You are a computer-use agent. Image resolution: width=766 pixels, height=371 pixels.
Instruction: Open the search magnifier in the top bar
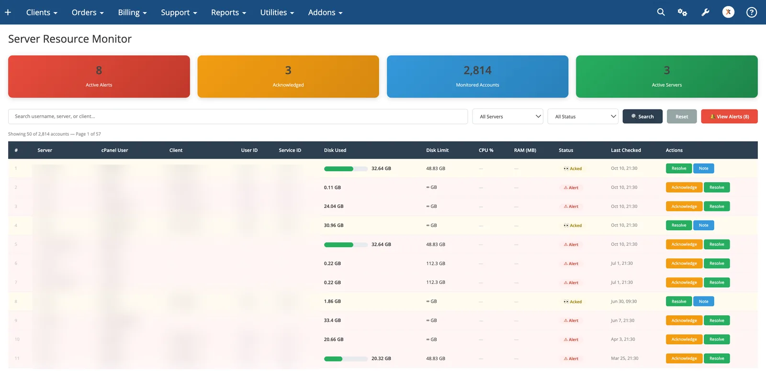[x=661, y=12]
